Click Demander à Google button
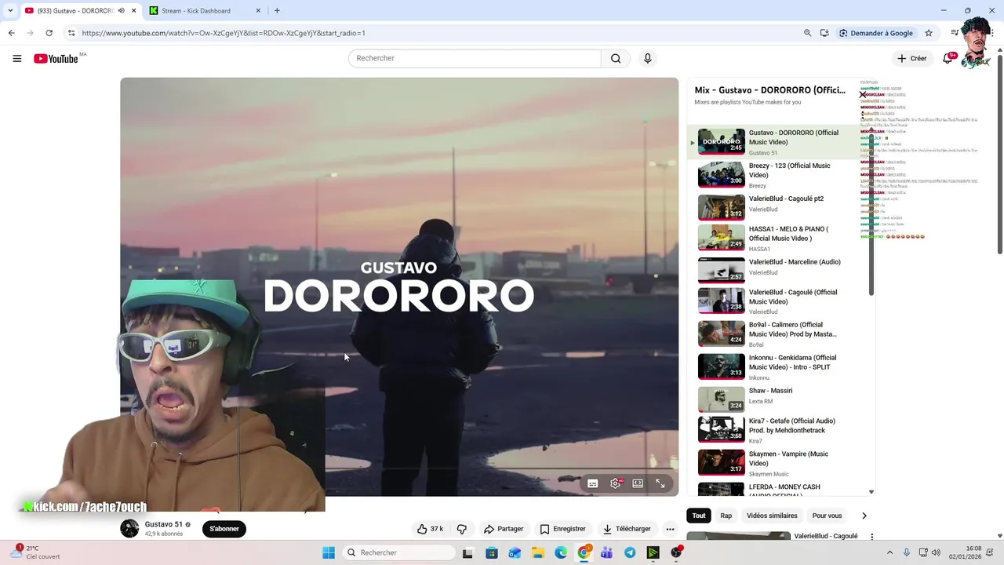 click(x=875, y=33)
